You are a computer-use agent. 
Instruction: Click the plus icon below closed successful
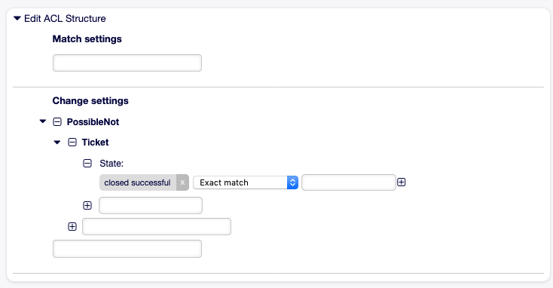pos(87,205)
